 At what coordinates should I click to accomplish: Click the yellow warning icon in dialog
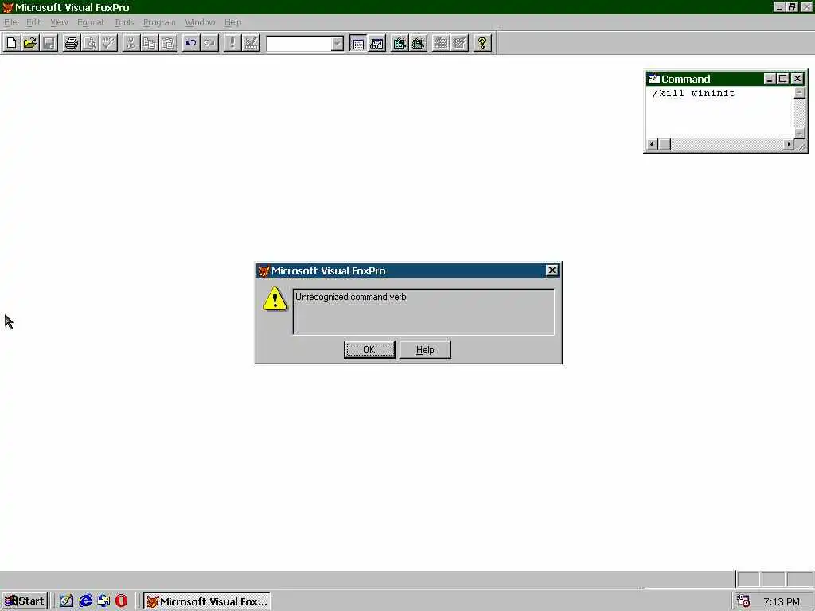click(275, 299)
